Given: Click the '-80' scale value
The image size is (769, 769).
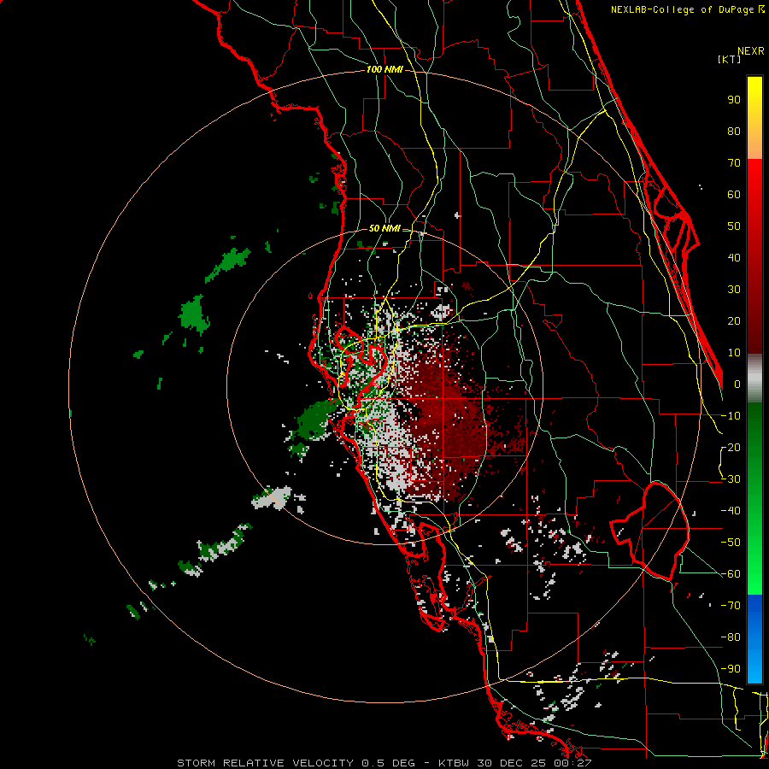Looking at the screenshot, I should click(731, 637).
